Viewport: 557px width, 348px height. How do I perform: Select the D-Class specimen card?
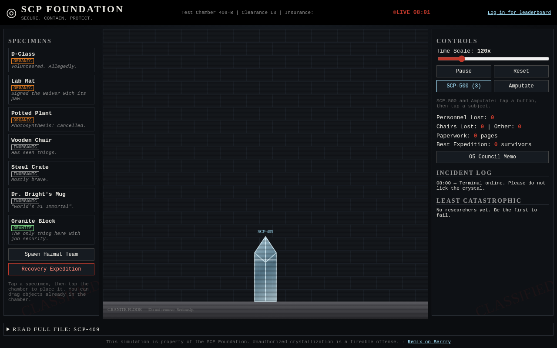(51, 60)
